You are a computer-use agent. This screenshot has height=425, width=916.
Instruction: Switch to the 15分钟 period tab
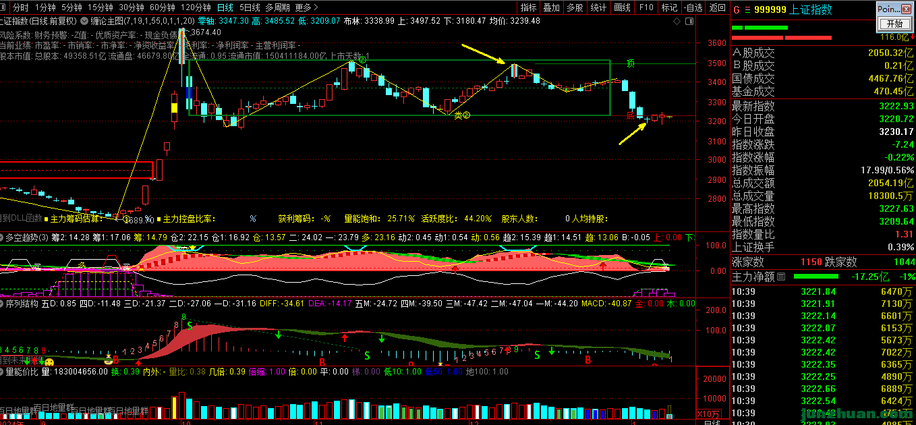coord(100,7)
